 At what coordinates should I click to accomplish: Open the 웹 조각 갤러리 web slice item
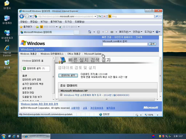click(69, 27)
